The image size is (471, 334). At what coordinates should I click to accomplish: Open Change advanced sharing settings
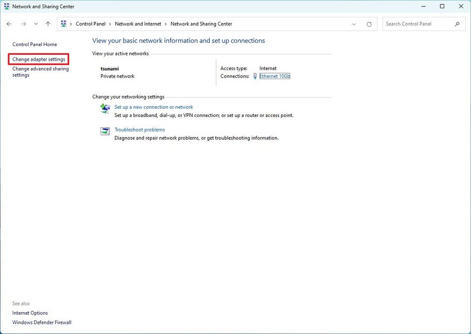click(40, 71)
